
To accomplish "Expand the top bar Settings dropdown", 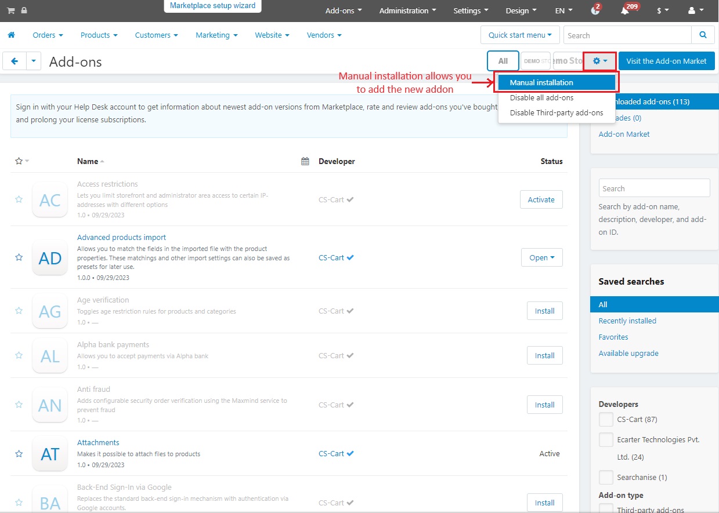I will (x=471, y=10).
